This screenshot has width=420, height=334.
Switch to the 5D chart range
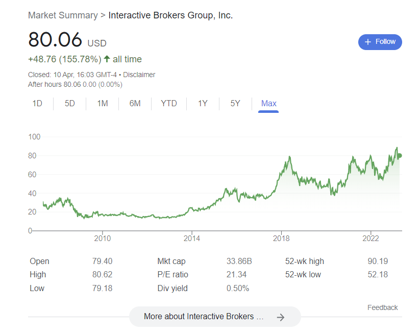[x=70, y=104]
